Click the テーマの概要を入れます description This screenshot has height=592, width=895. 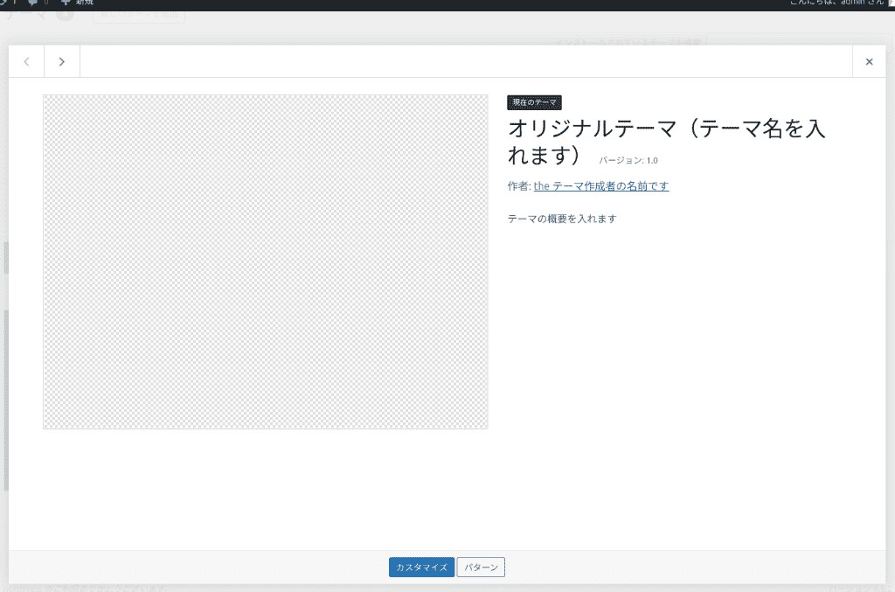pyautogui.click(x=562, y=219)
